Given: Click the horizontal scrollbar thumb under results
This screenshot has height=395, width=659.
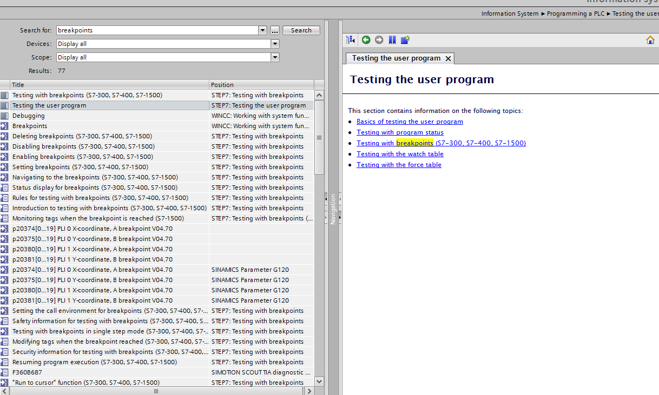Looking at the screenshot, I should [x=156, y=391].
